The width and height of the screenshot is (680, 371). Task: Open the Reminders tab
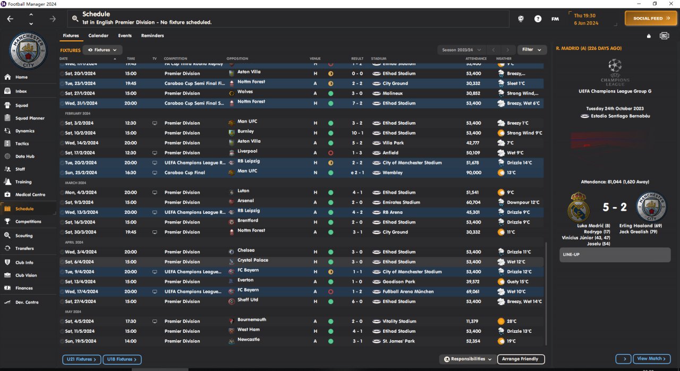tap(152, 36)
